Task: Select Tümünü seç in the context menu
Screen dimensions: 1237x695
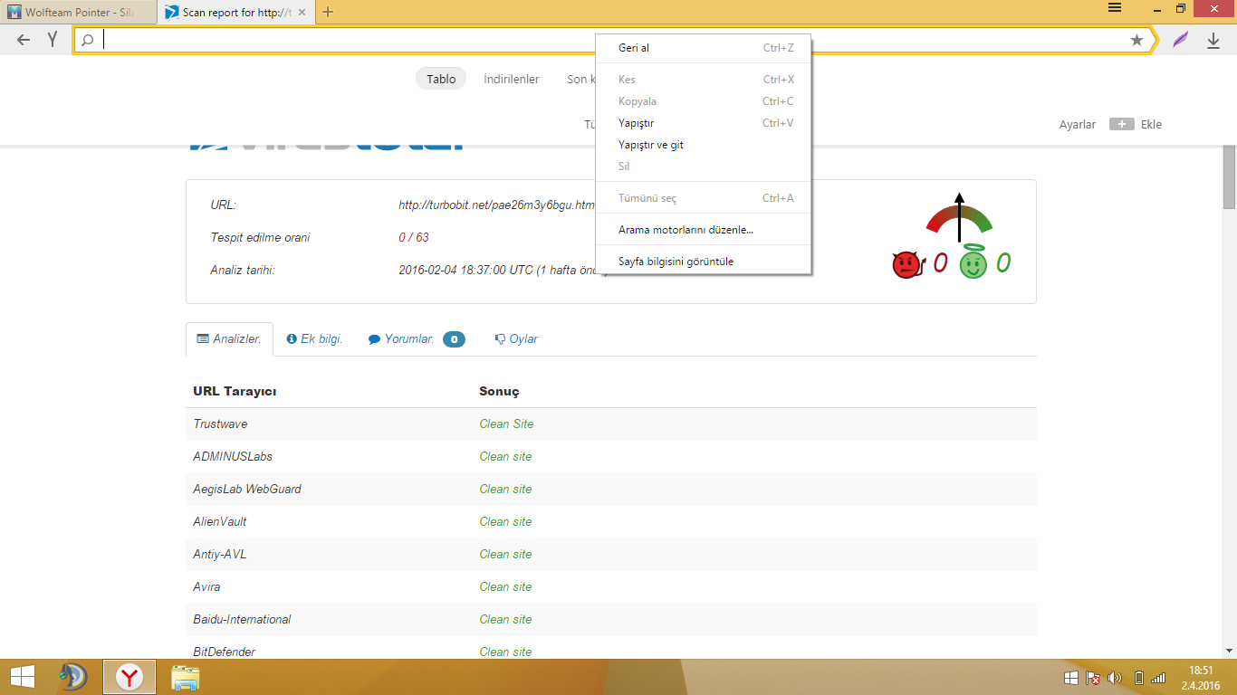Action: tap(704, 198)
